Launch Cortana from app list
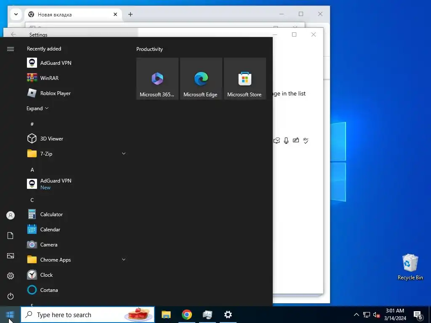Viewport: 431px width, 323px height. point(77,290)
